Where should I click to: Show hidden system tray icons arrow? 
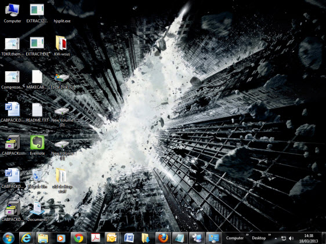pyautogui.click(x=276, y=238)
